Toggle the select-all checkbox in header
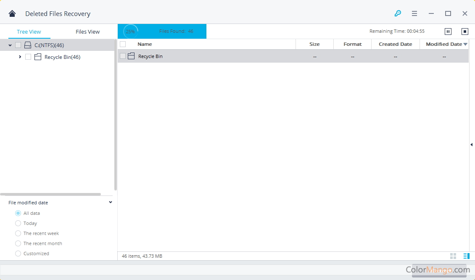 pos(123,44)
